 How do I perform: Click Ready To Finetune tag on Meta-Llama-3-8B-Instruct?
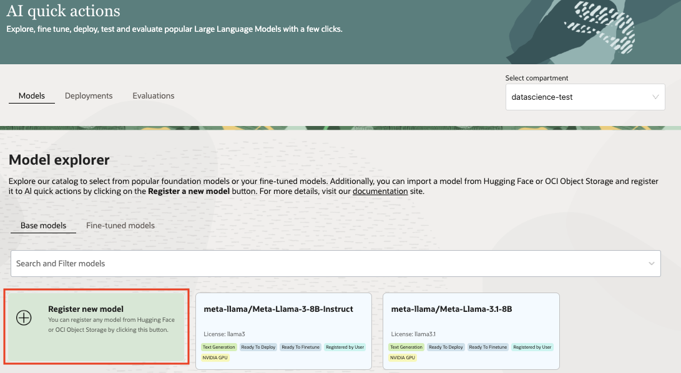(300, 347)
